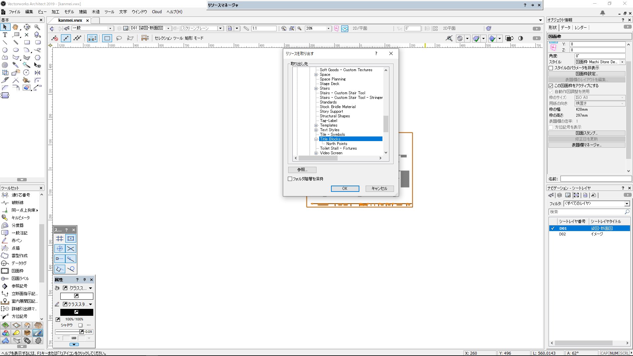Click the Snap to Grid icon
The image size is (633, 356).
60,238
